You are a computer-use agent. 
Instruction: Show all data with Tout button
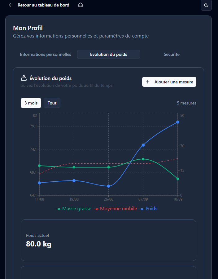52,103
